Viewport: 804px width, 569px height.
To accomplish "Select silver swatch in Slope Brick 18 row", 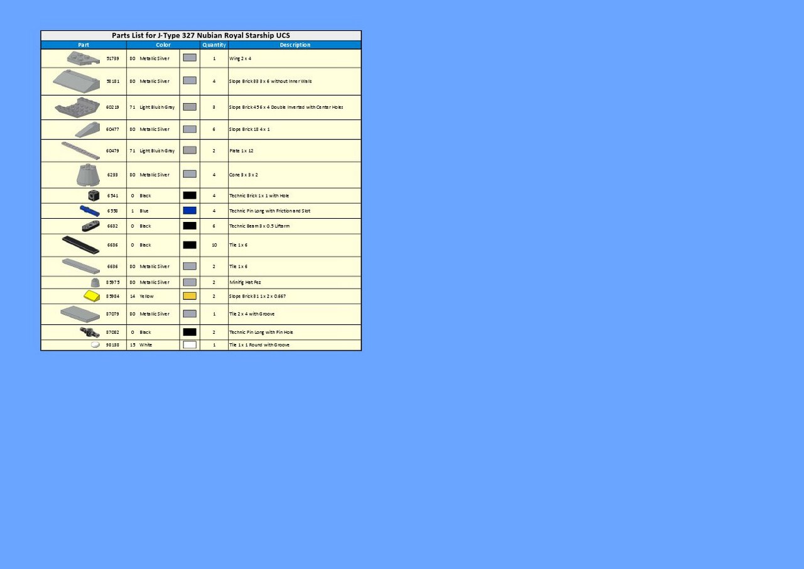I will (x=190, y=129).
